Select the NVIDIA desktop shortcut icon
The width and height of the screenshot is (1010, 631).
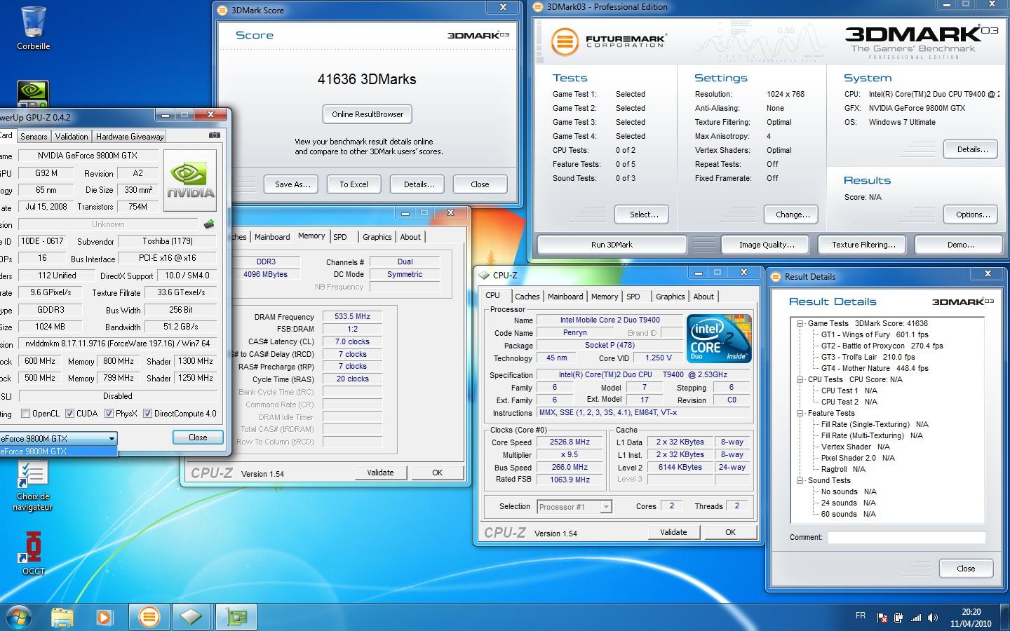32,95
